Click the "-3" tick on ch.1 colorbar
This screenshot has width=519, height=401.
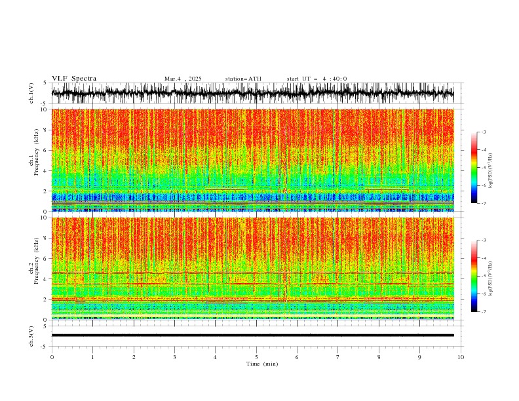point(483,132)
